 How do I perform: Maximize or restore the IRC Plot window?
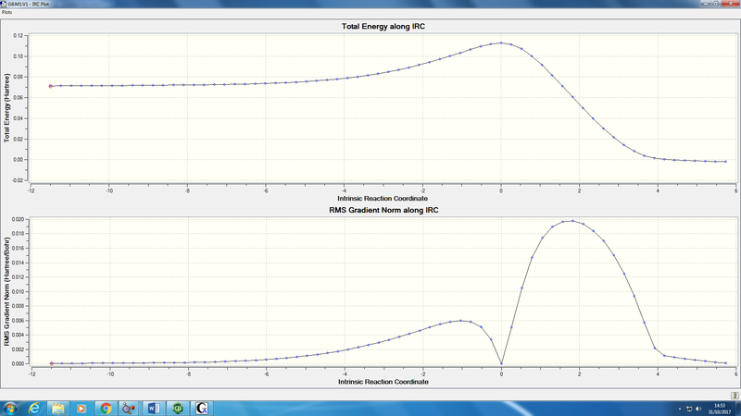point(717,4)
